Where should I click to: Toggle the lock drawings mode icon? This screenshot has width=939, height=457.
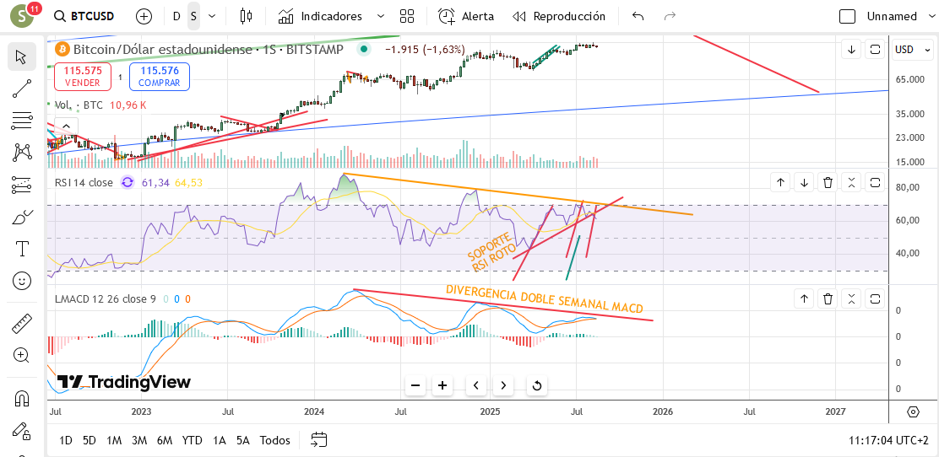pyautogui.click(x=22, y=430)
